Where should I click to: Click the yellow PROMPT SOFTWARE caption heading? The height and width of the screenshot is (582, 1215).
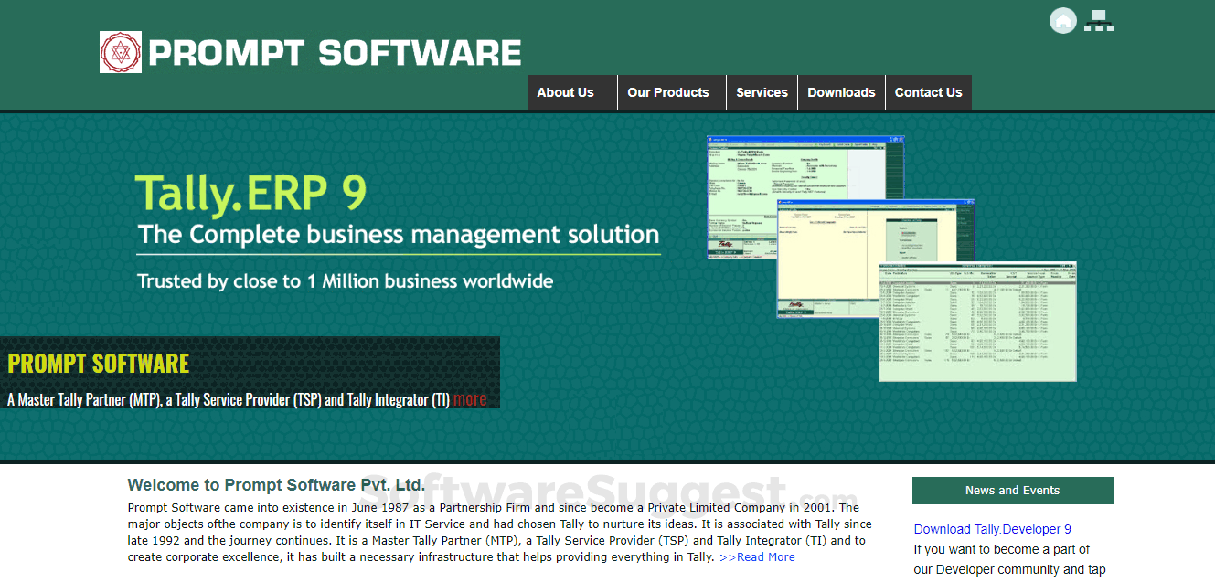tap(99, 363)
